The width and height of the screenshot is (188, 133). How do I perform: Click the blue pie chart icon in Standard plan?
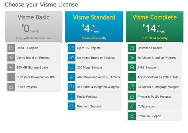(71, 87)
